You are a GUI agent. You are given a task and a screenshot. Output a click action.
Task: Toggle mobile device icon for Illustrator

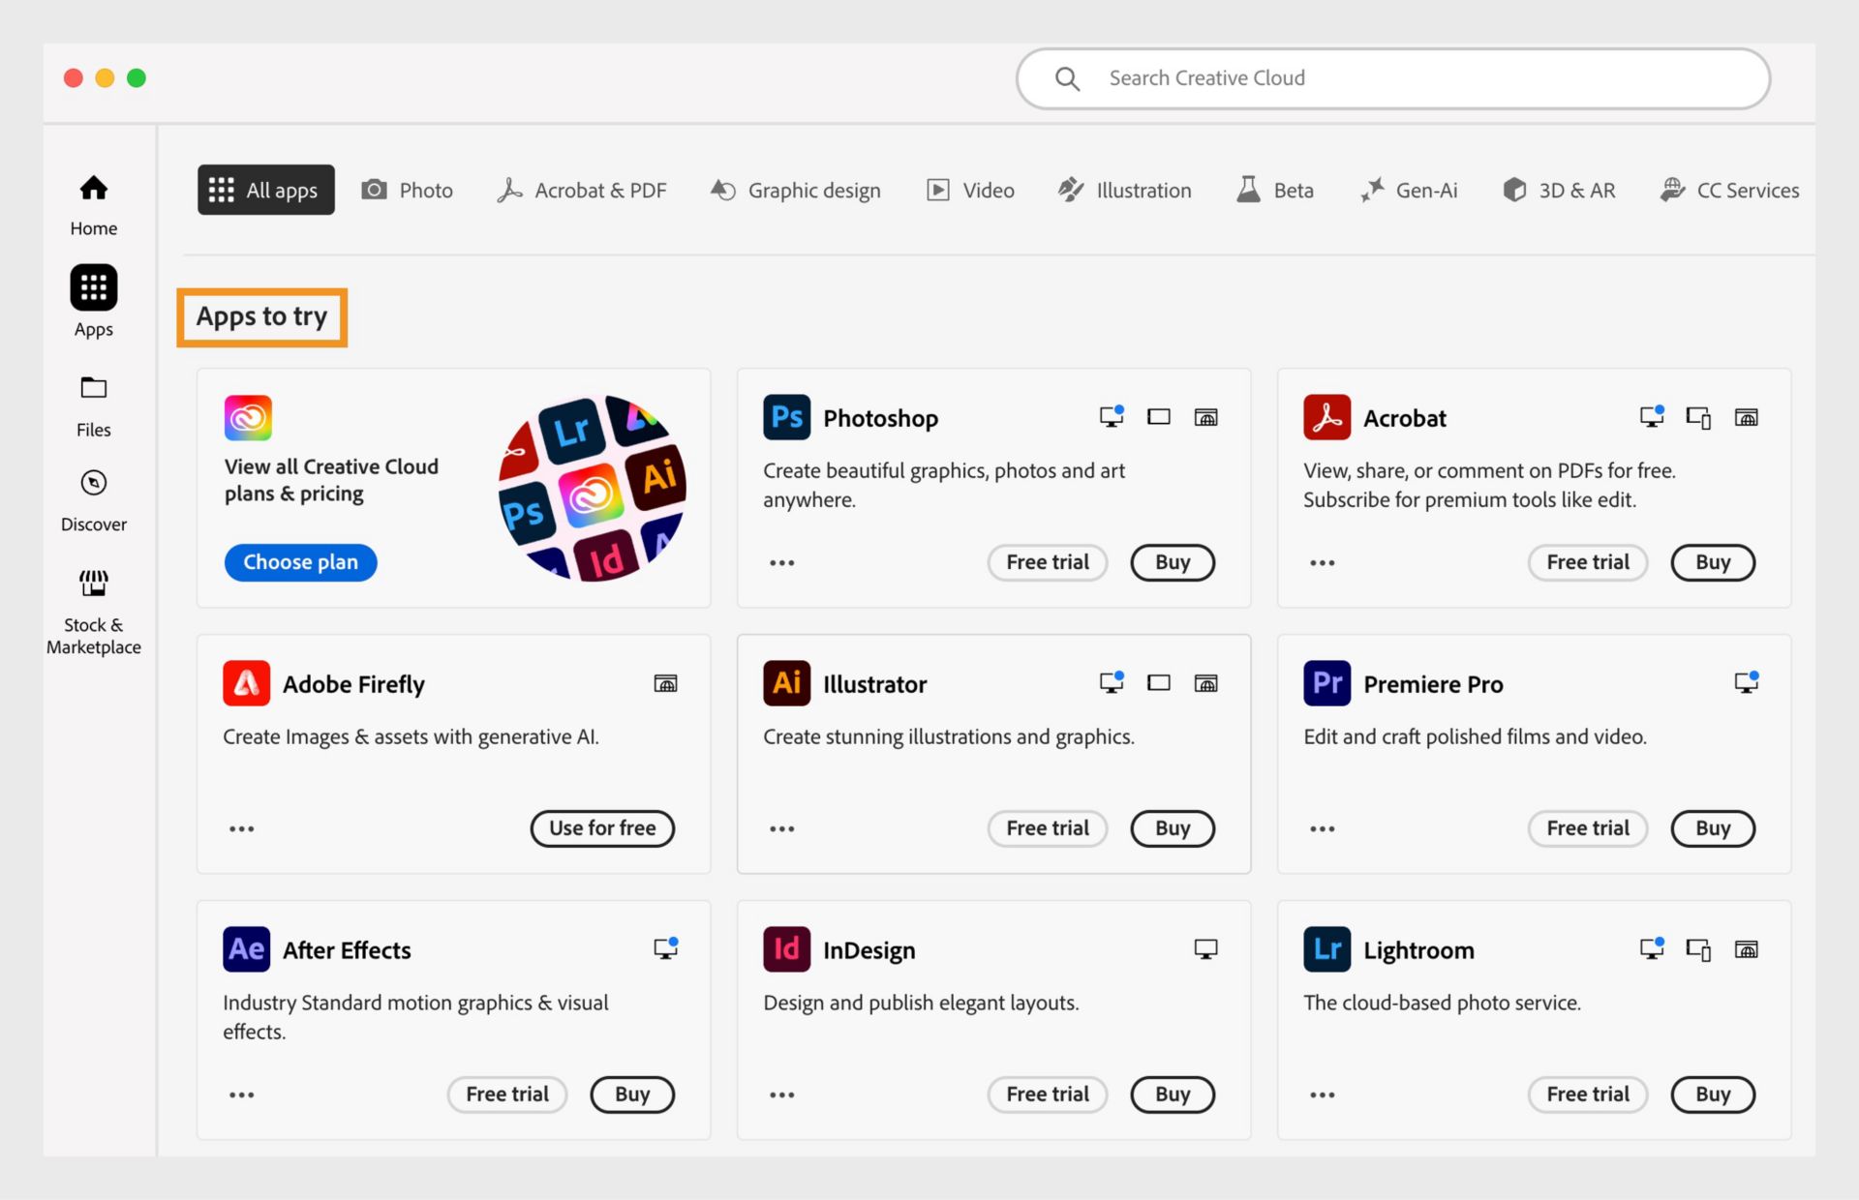pyautogui.click(x=1160, y=684)
